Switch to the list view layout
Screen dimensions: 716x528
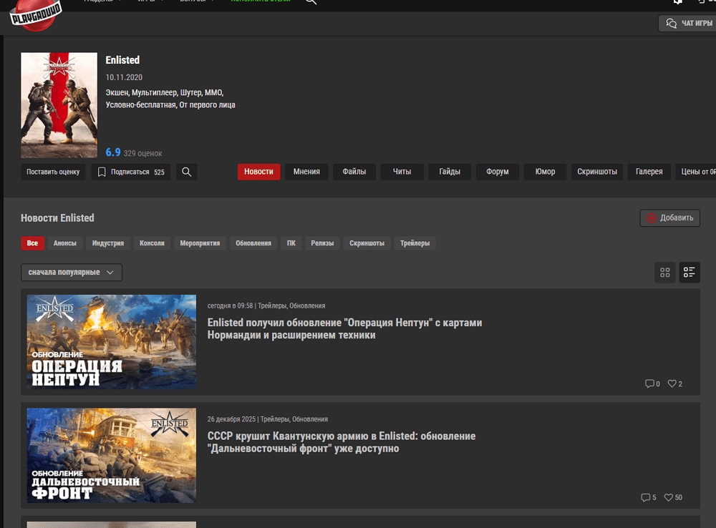pos(690,273)
